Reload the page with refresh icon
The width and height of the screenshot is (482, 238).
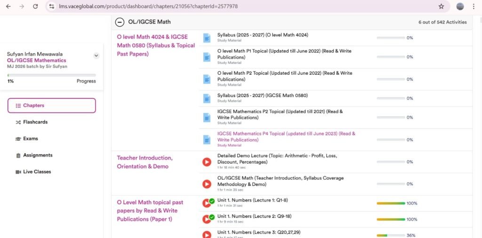pos(35,7)
